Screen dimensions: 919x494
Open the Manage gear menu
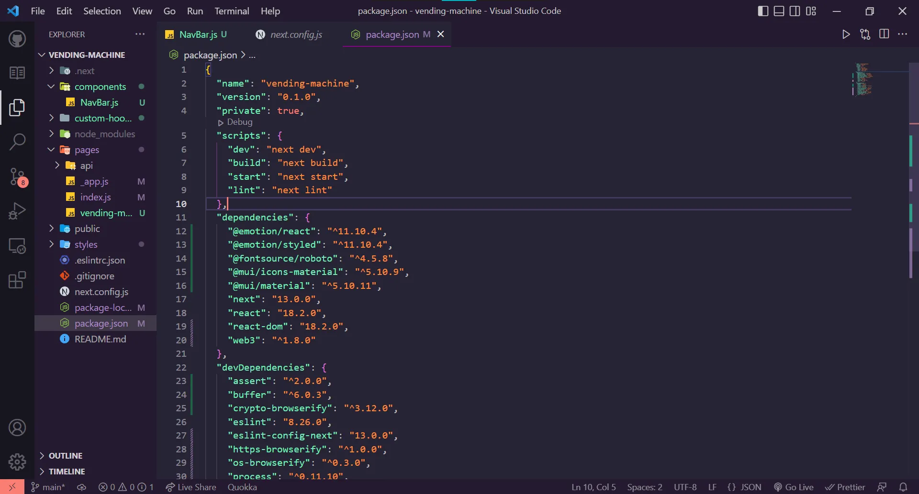(x=17, y=462)
